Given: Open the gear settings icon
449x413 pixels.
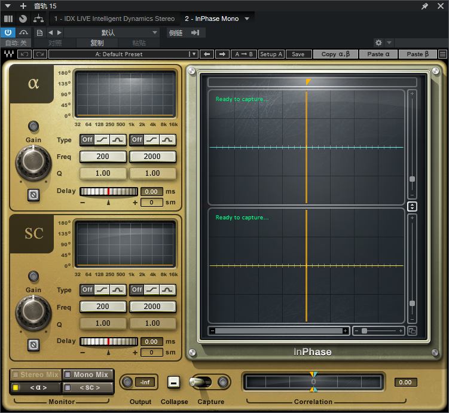Looking at the screenshot, I should [x=378, y=43].
